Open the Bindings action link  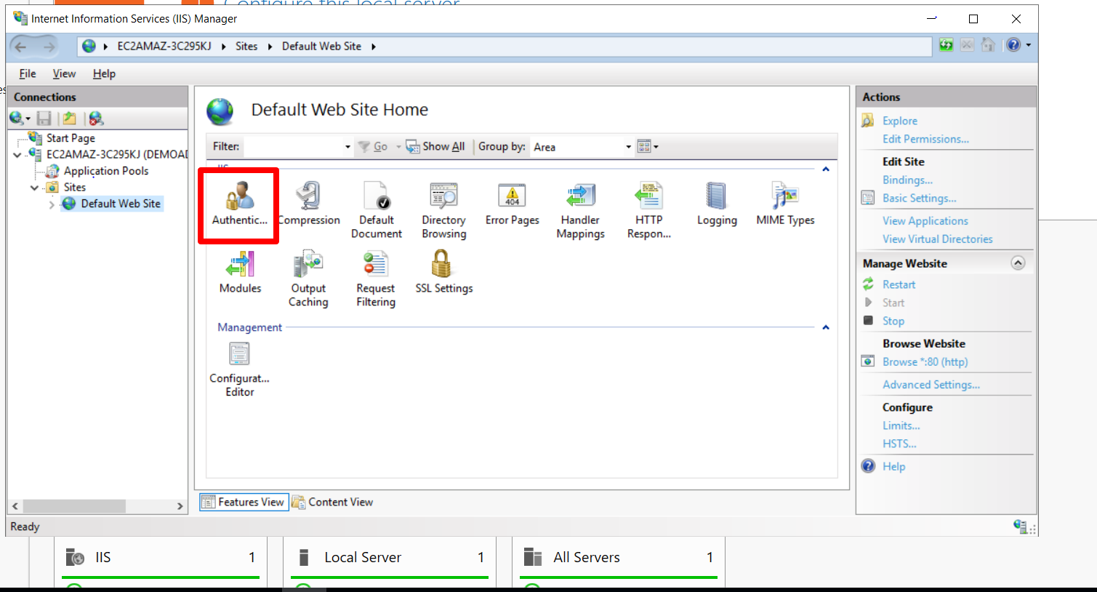[907, 180]
